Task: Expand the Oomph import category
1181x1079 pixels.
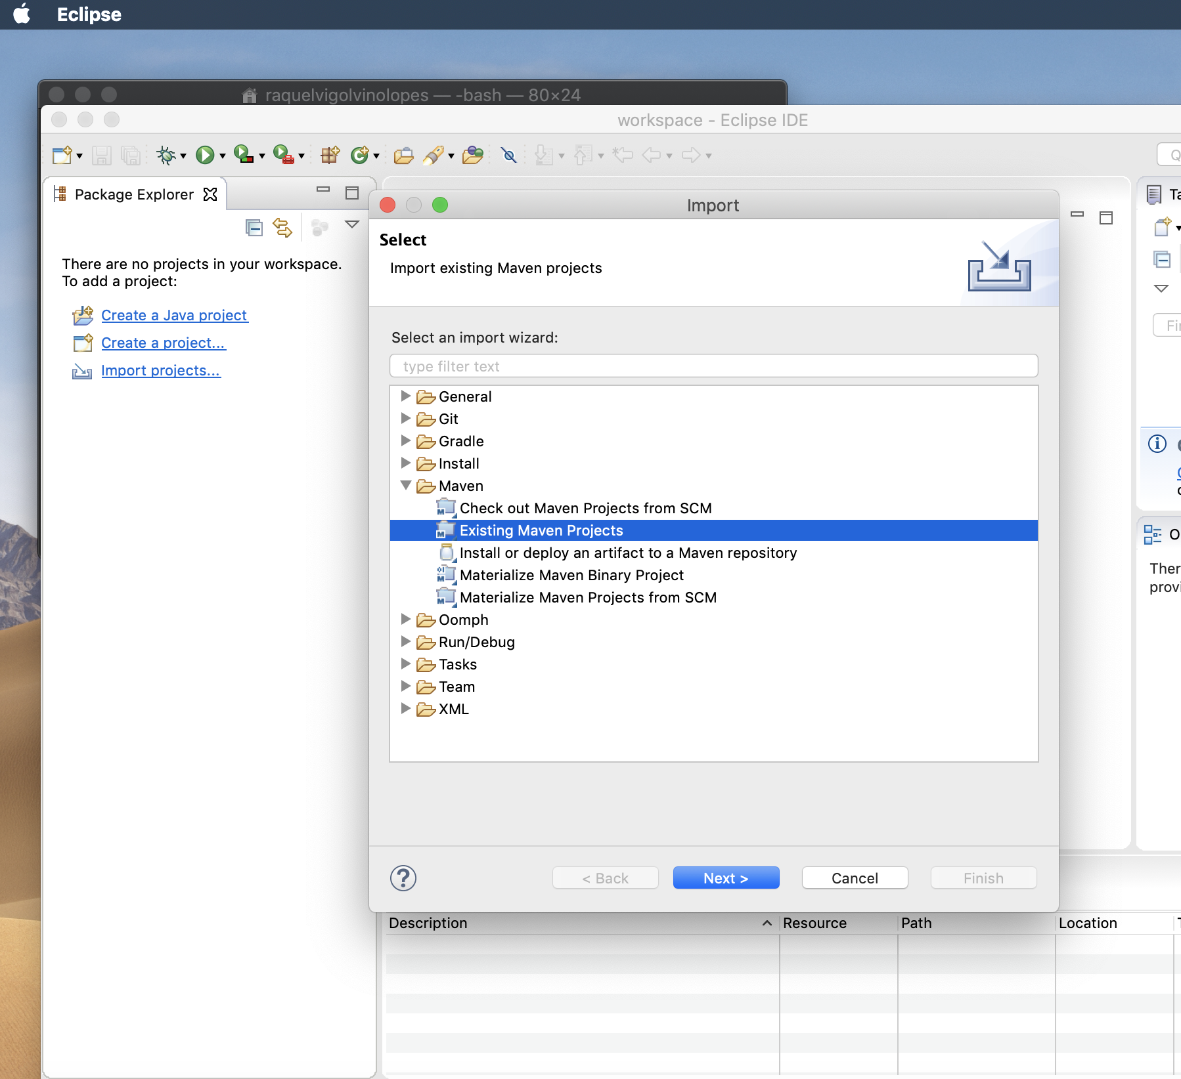Action: click(406, 619)
